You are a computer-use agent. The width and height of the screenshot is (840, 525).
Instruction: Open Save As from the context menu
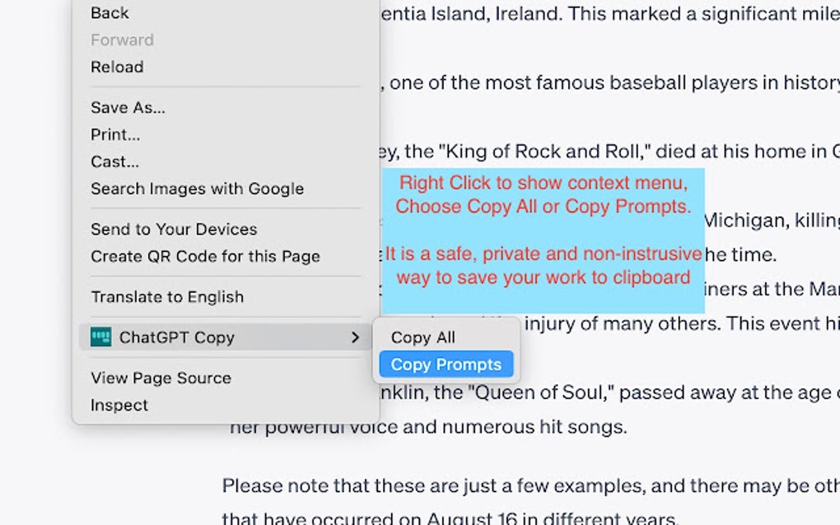[x=128, y=107]
